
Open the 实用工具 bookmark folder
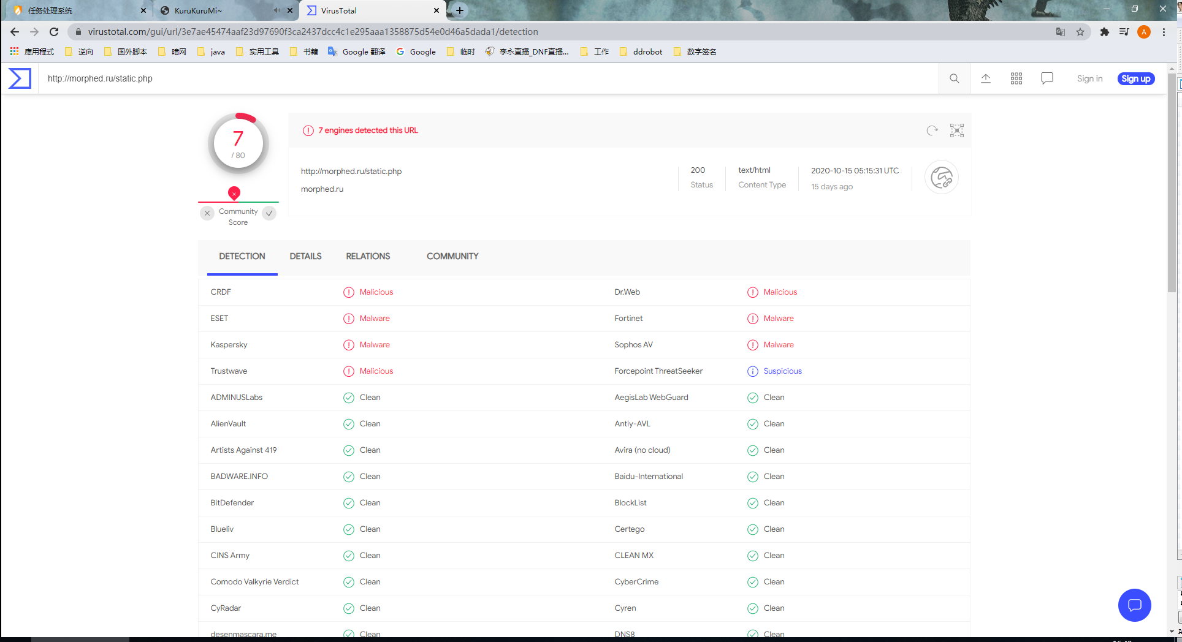[257, 51]
